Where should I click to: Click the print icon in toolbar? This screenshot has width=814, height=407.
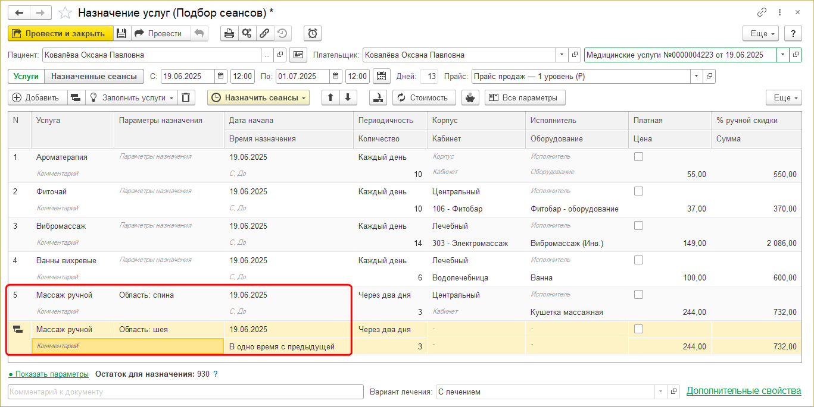click(229, 33)
